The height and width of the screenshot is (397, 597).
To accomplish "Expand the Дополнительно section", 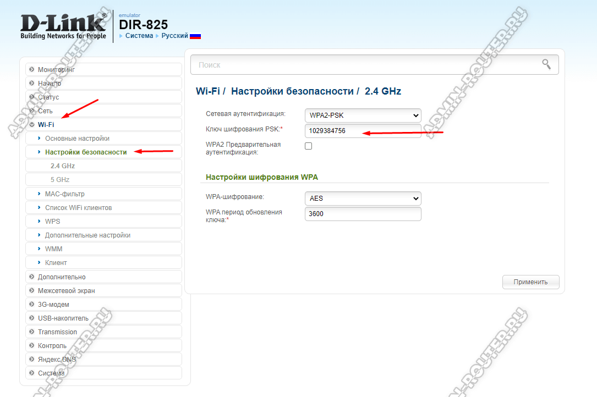I will click(61, 277).
